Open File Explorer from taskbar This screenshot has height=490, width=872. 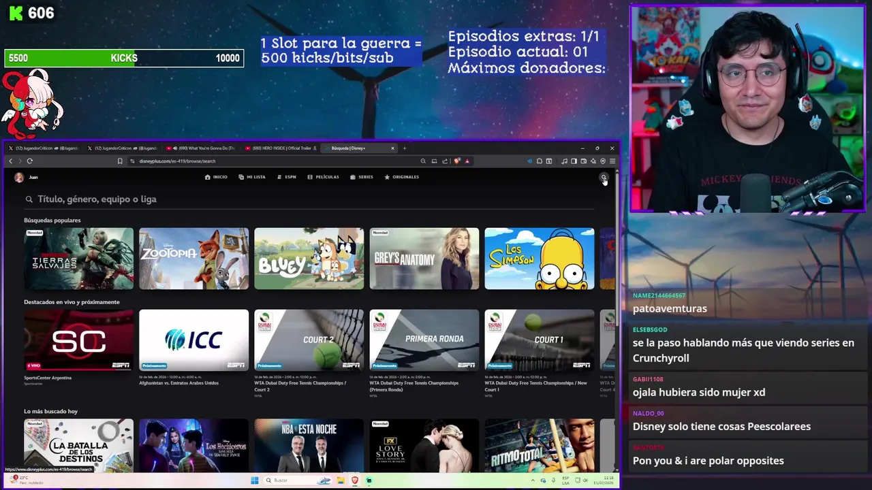(x=341, y=480)
